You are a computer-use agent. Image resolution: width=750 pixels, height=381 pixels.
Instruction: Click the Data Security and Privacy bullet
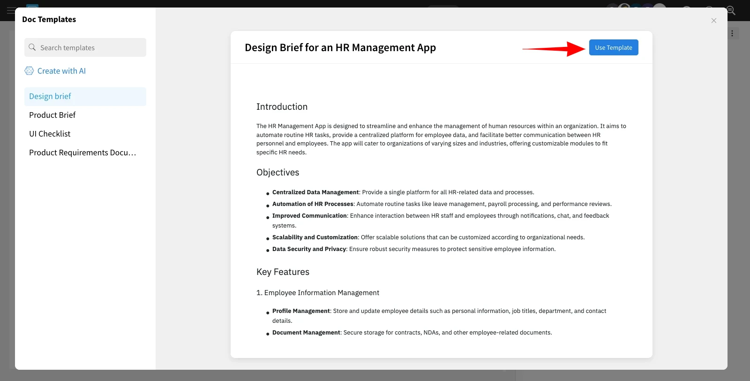coord(309,249)
